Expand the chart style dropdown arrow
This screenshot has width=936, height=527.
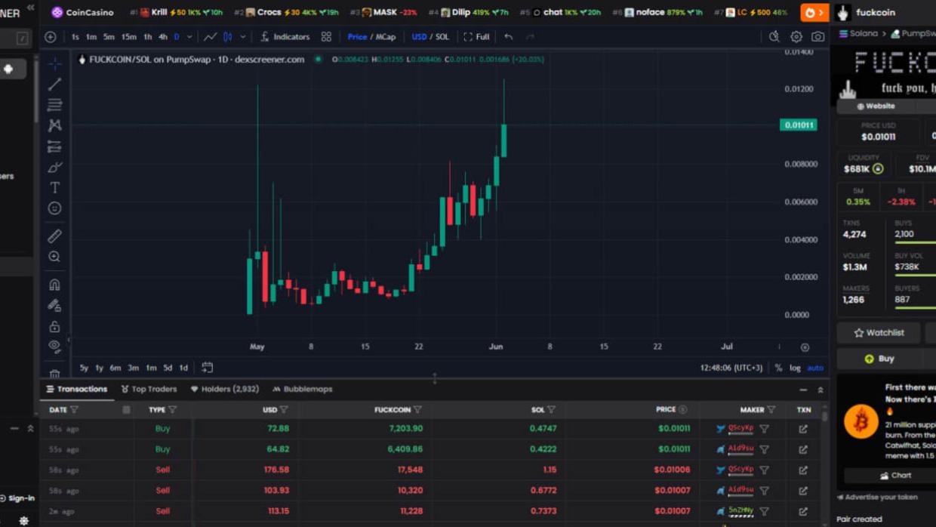point(242,36)
